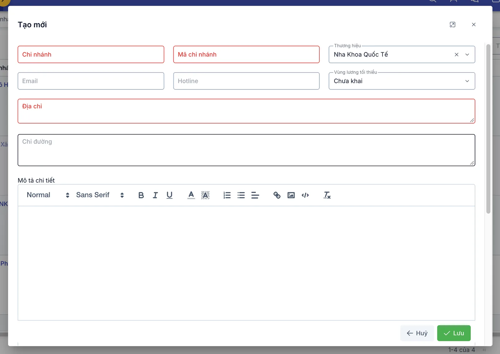Insert a bulleted list

click(x=241, y=195)
